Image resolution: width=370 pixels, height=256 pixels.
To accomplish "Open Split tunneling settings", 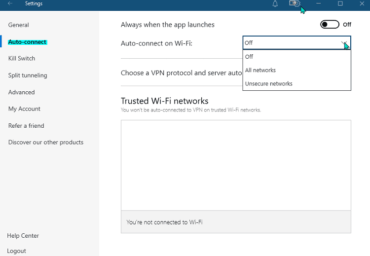I will [x=28, y=75].
